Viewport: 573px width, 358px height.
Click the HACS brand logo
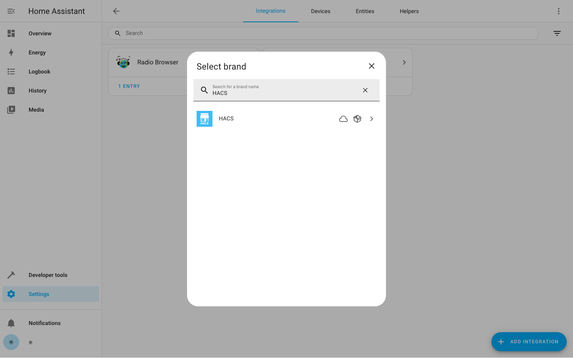pyautogui.click(x=205, y=119)
